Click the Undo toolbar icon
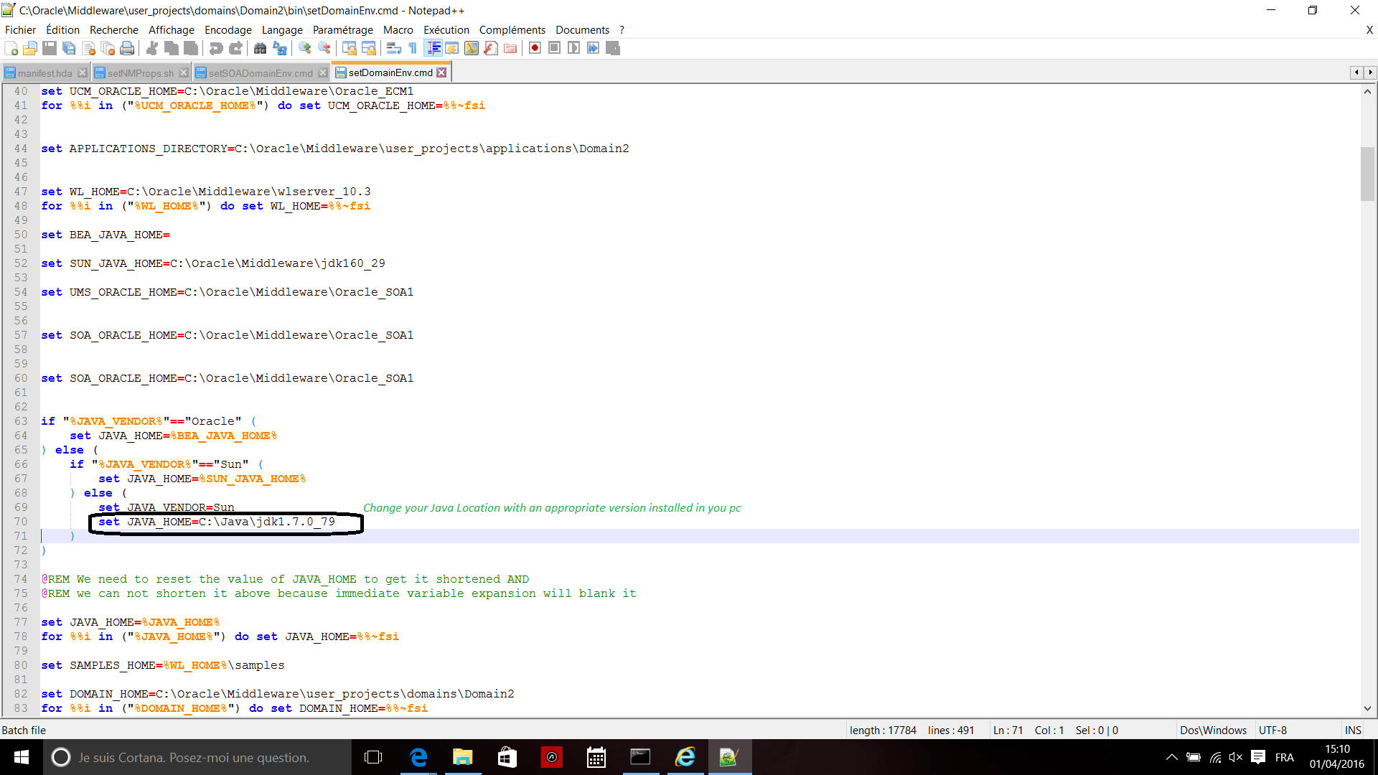This screenshot has height=775, width=1378. coord(215,48)
